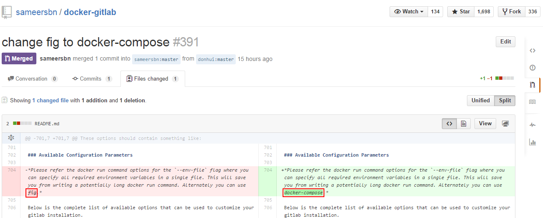Expand diff context with the unfold icon
Image resolution: width=543 pixels, height=218 pixels.
(11, 138)
